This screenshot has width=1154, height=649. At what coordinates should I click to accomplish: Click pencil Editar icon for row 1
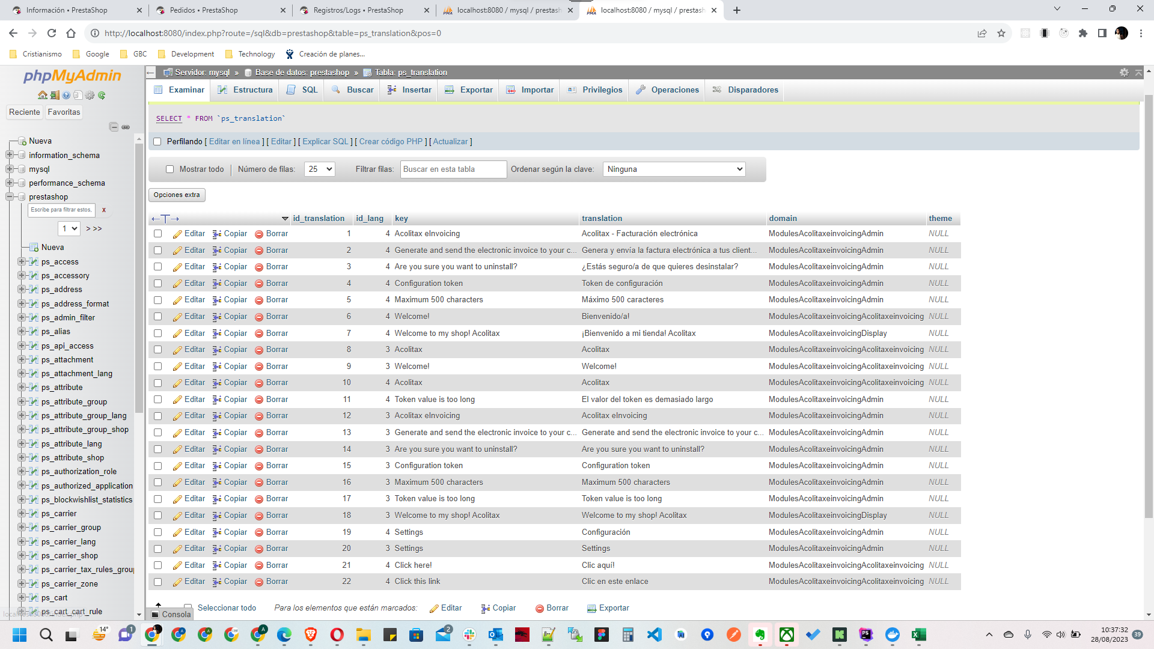177,234
